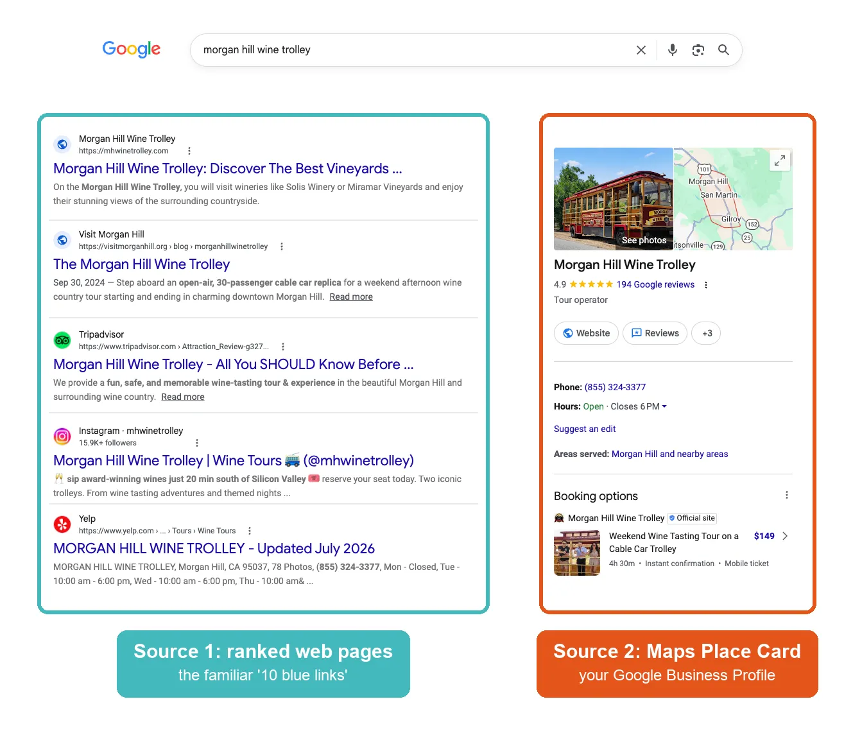Expand hours dropdown 'Closes 6 PM'
Viewport: 853px width, 733px height.
tap(639, 406)
